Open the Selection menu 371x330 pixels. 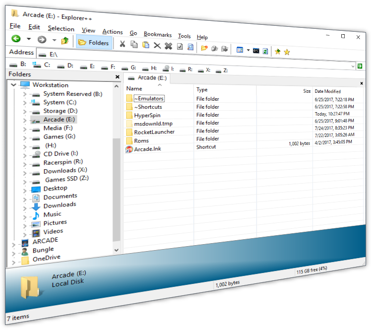[x=61, y=28]
